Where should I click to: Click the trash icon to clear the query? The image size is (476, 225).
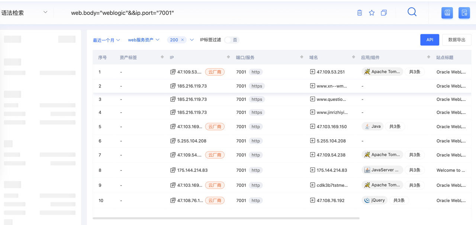pyautogui.click(x=360, y=13)
